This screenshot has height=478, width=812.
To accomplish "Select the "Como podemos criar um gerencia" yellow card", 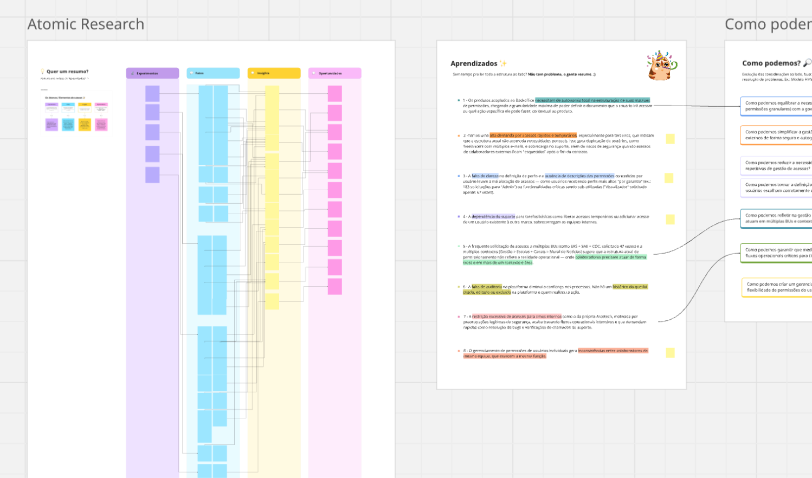I will tap(777, 287).
